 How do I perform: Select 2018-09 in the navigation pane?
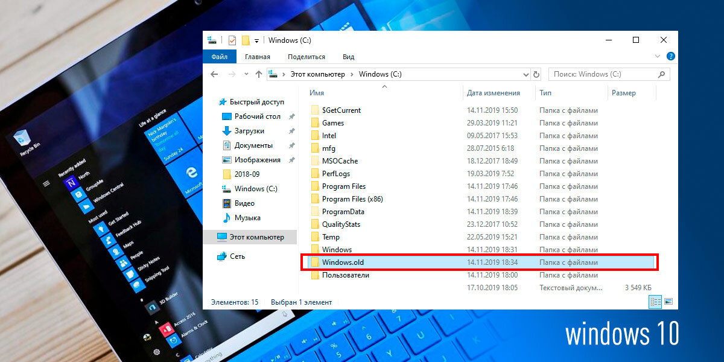(247, 174)
